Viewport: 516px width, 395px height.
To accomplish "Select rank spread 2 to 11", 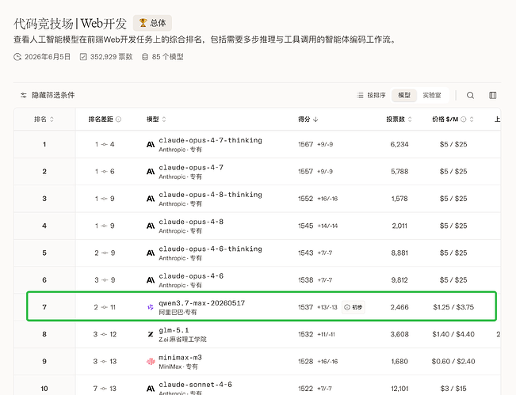I will pos(105,307).
